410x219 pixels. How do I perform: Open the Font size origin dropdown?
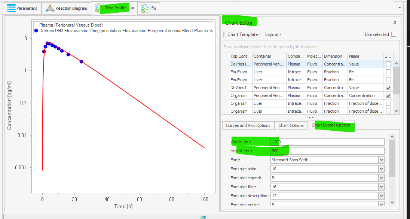[381, 204]
